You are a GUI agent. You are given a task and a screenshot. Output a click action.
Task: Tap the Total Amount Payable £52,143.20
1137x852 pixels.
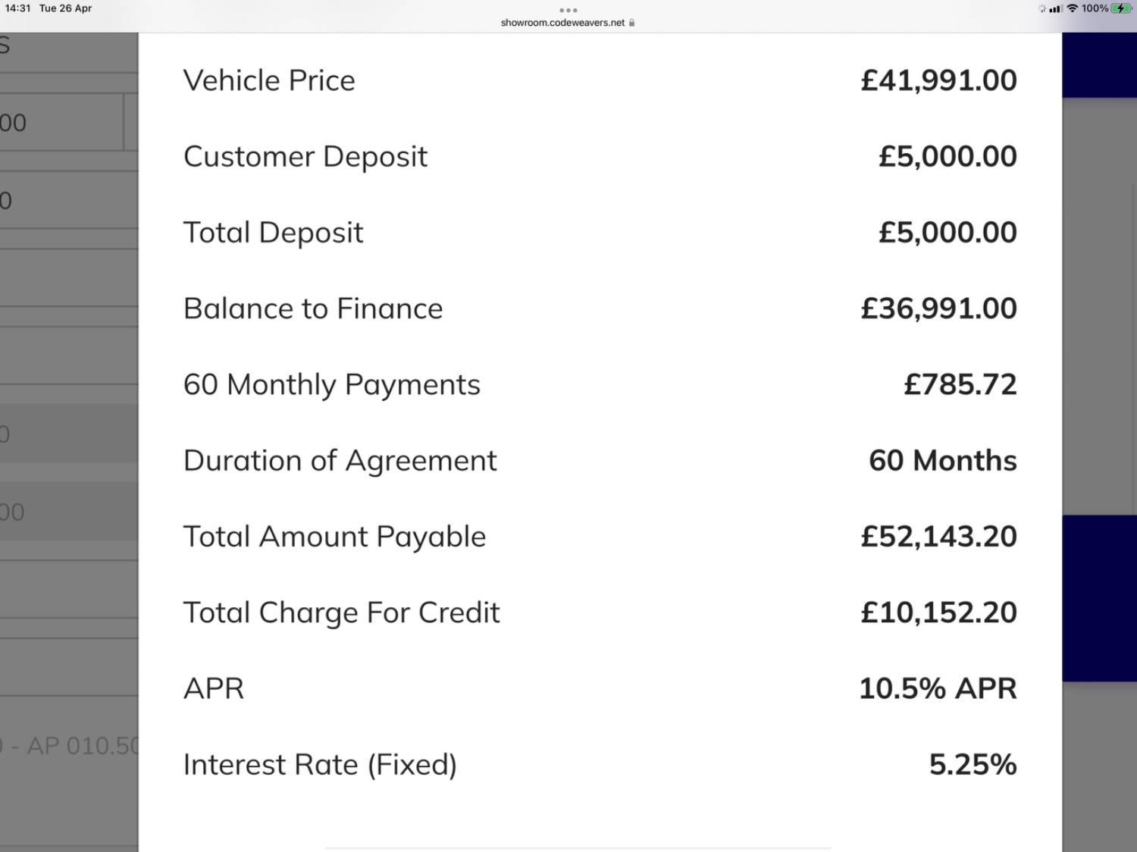pos(938,537)
